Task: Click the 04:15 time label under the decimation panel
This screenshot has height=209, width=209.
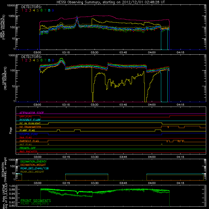Action: (x=181, y=183)
